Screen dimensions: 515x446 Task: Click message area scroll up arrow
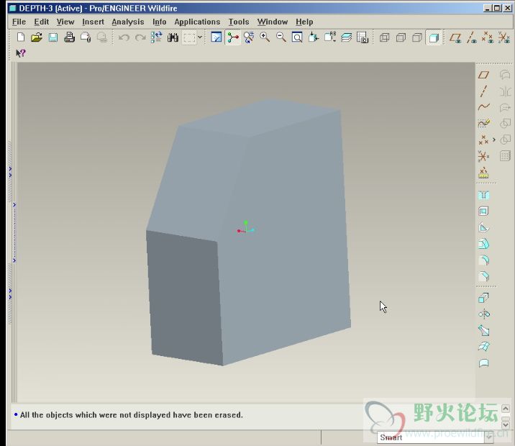(506, 409)
